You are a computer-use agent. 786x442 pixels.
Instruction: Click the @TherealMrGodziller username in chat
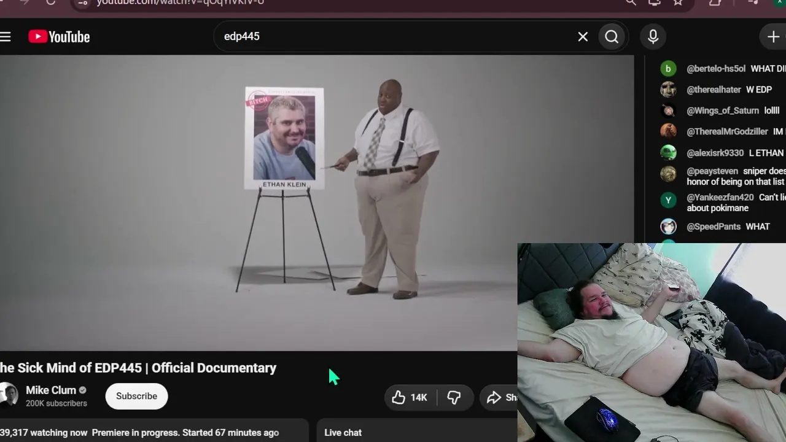(727, 131)
